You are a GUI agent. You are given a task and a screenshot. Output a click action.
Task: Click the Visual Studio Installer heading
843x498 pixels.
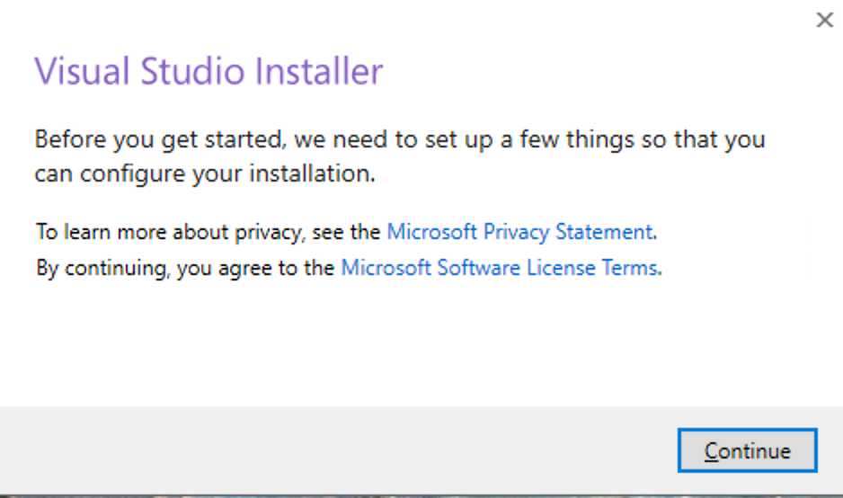point(209,71)
